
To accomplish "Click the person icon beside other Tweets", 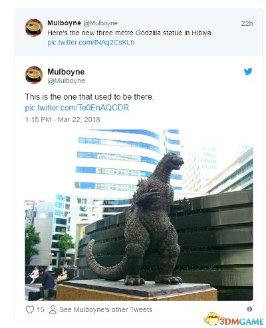I will coord(53,309).
